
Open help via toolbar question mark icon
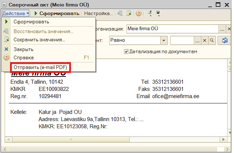point(139,13)
